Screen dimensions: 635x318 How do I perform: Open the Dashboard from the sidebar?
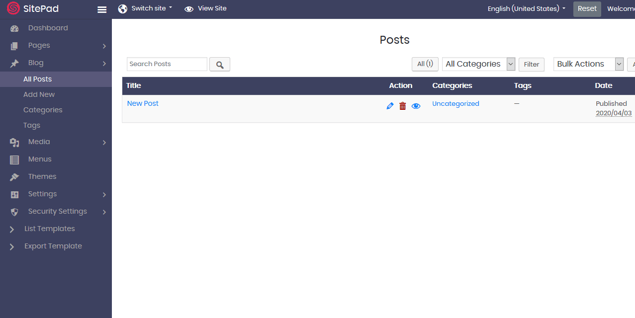tap(48, 28)
